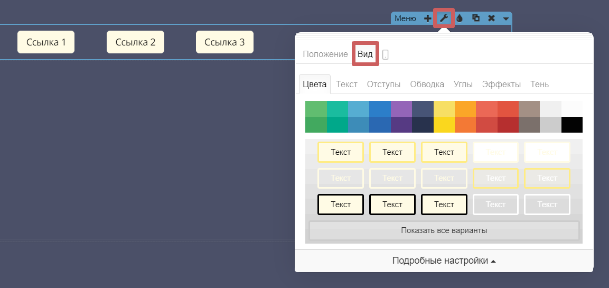The image size is (609, 288).
Task: Switch to the Положение tab
Action: point(325,54)
